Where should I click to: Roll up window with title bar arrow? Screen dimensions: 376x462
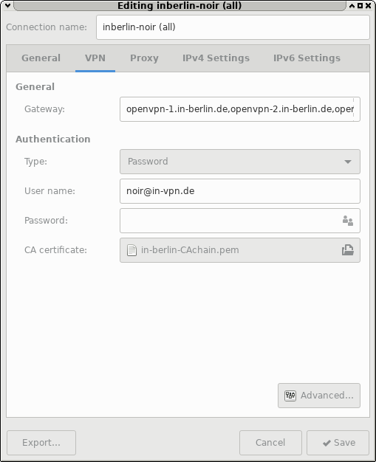pyautogui.click(x=352, y=5)
